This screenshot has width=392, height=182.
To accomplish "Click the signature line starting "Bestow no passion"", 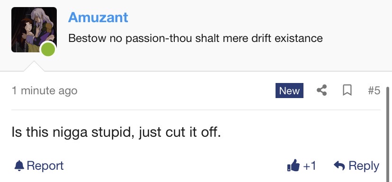I will pos(196,38).
